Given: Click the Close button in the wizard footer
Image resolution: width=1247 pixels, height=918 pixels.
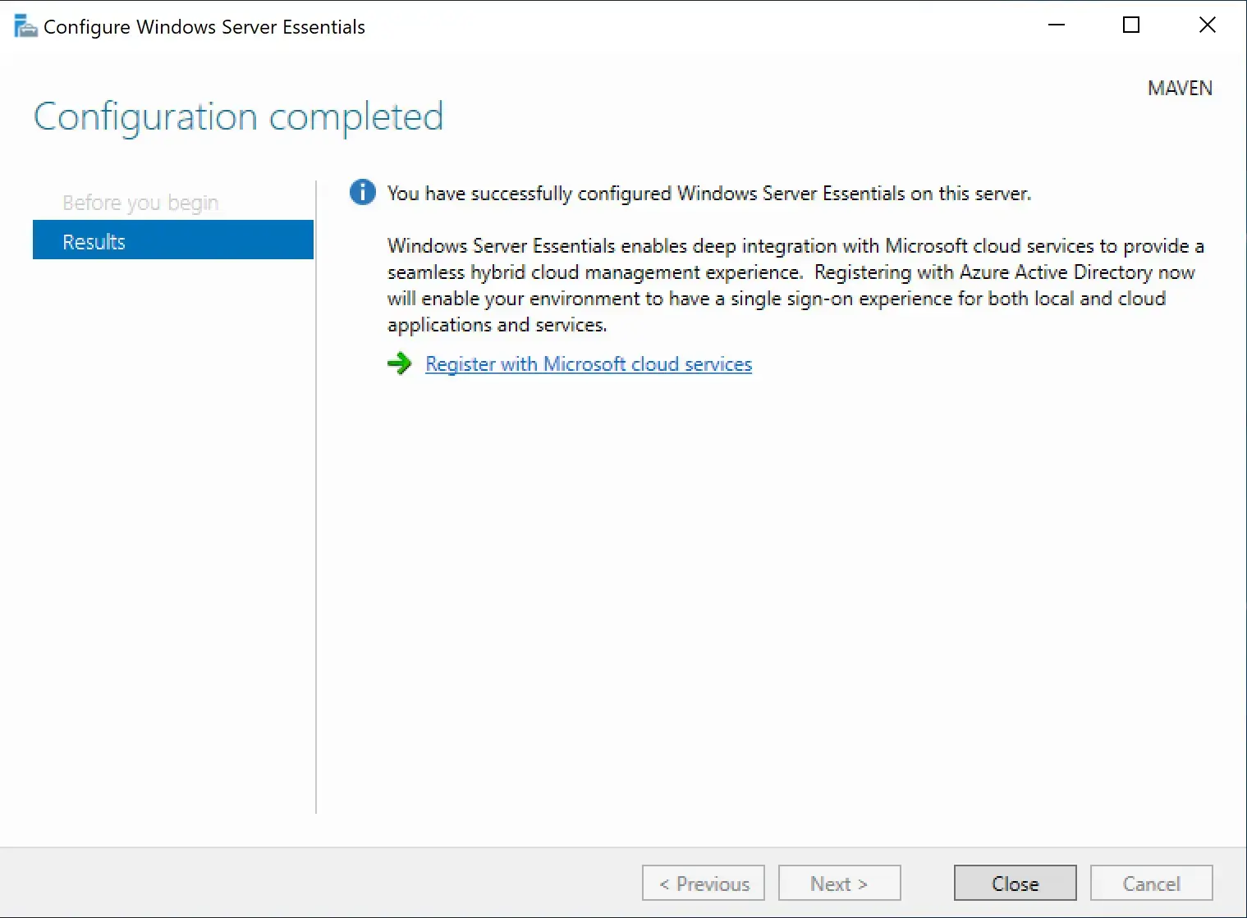Looking at the screenshot, I should point(1015,884).
